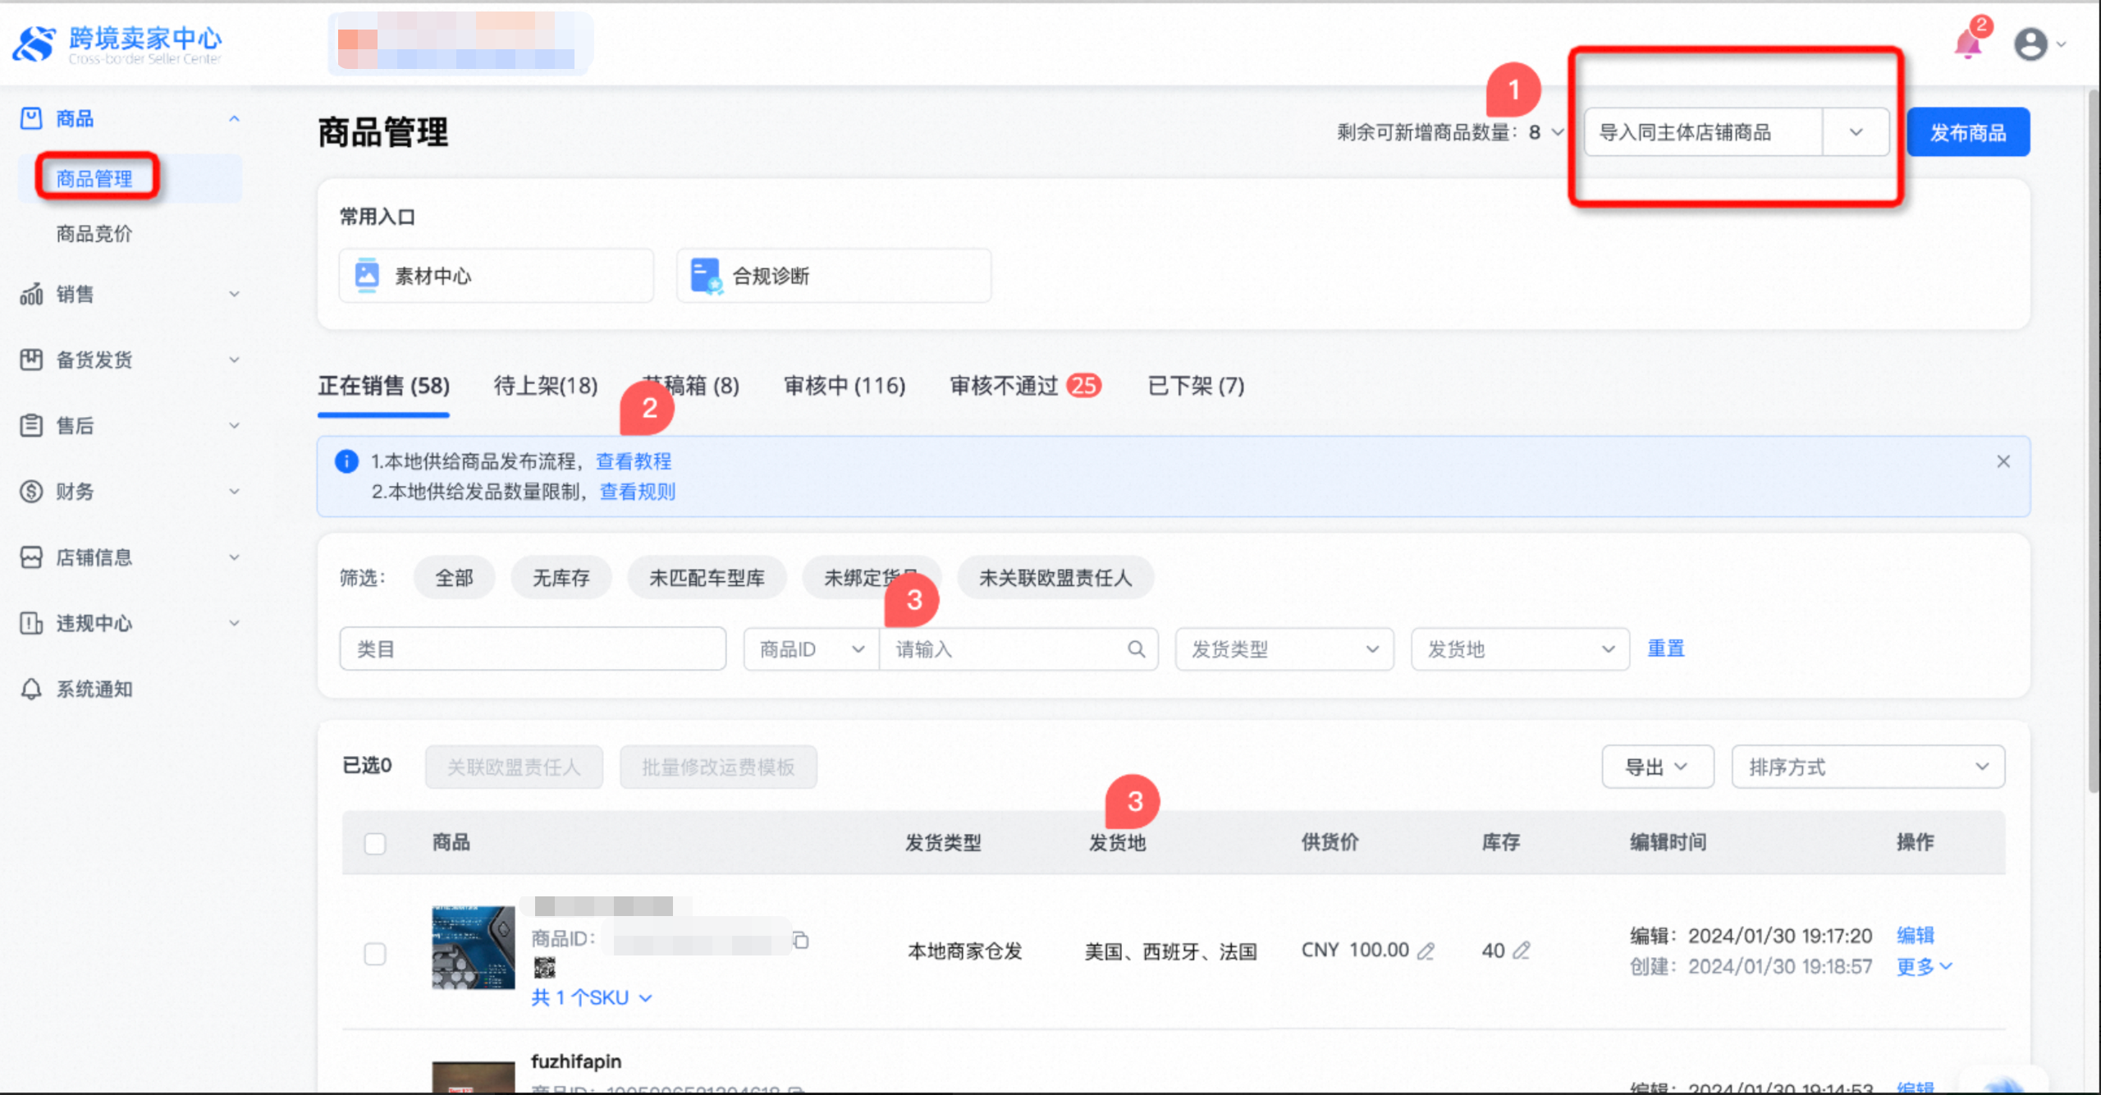Copy the product ID with copy icon
The width and height of the screenshot is (2101, 1095).
tap(800, 940)
